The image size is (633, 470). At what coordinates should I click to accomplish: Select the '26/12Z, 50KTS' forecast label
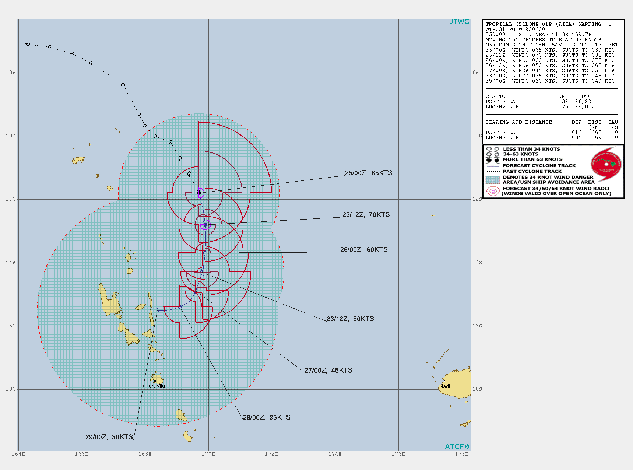[x=350, y=319]
